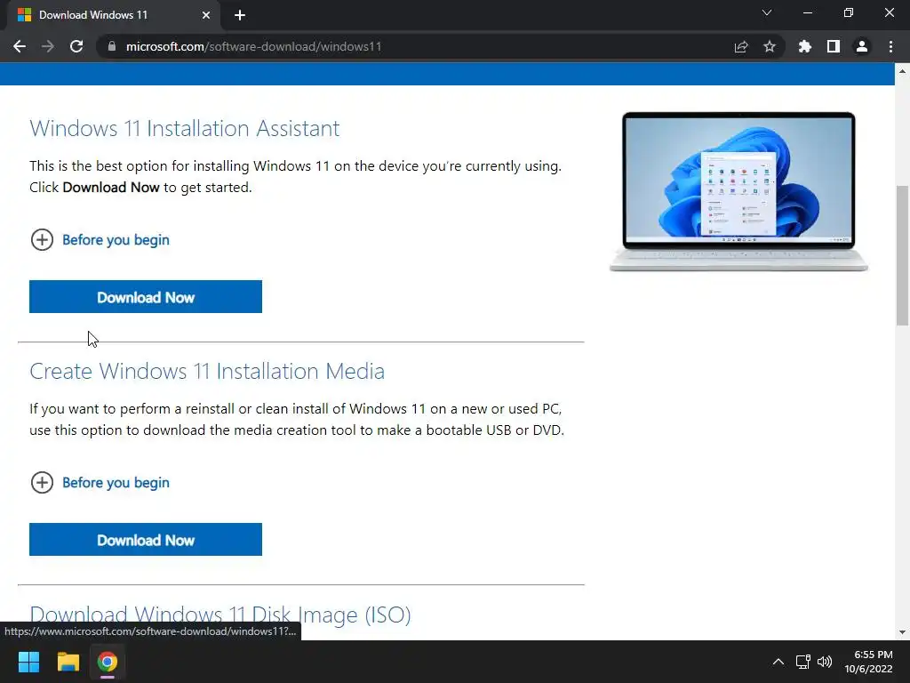This screenshot has width=910, height=683.
Task: Click the volume speaker tray icon
Action: [x=825, y=662]
